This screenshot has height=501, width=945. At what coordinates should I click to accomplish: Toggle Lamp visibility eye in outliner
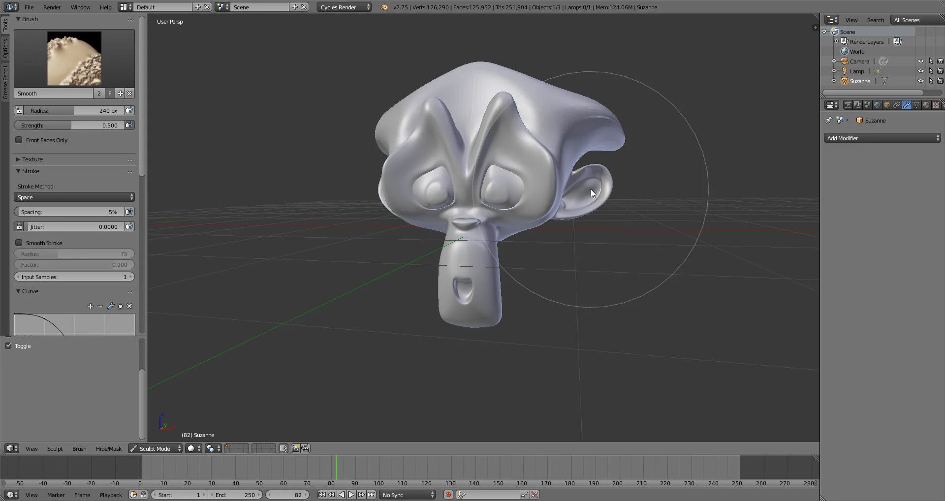(921, 71)
